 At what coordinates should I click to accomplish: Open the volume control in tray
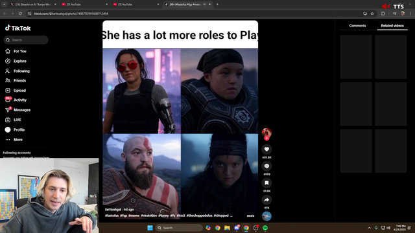coord(388,228)
